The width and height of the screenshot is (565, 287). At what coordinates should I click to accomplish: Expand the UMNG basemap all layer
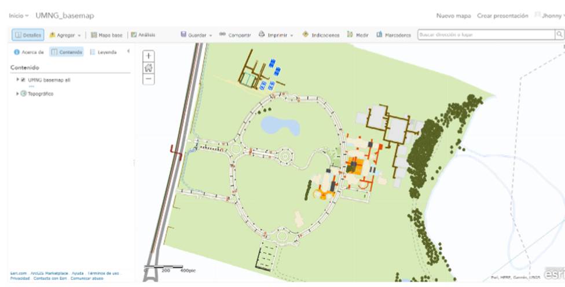(x=18, y=80)
